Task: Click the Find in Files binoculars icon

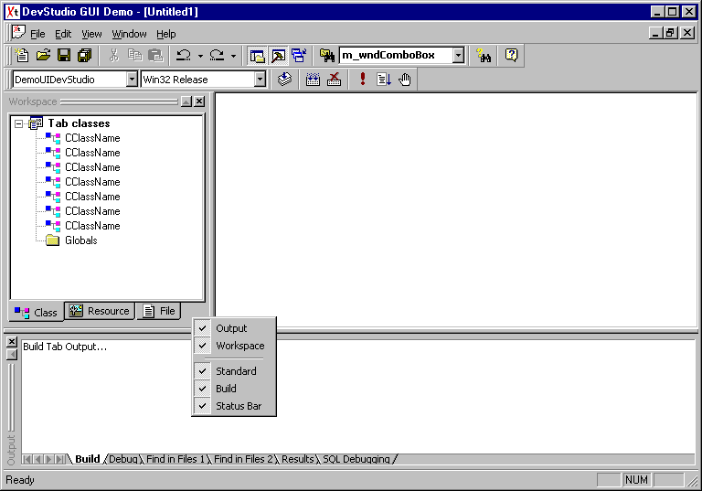Action: 484,56
